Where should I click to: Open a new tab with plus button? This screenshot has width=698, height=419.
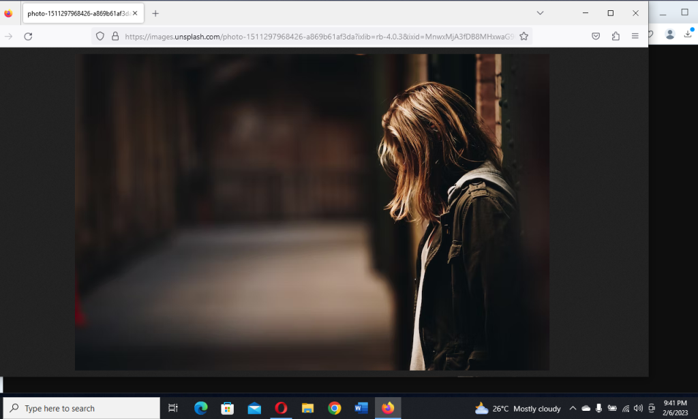pos(155,13)
